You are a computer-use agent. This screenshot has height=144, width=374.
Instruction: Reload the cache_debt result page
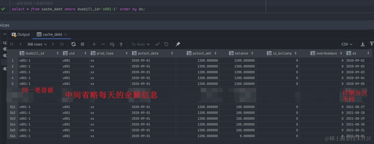[74, 44]
